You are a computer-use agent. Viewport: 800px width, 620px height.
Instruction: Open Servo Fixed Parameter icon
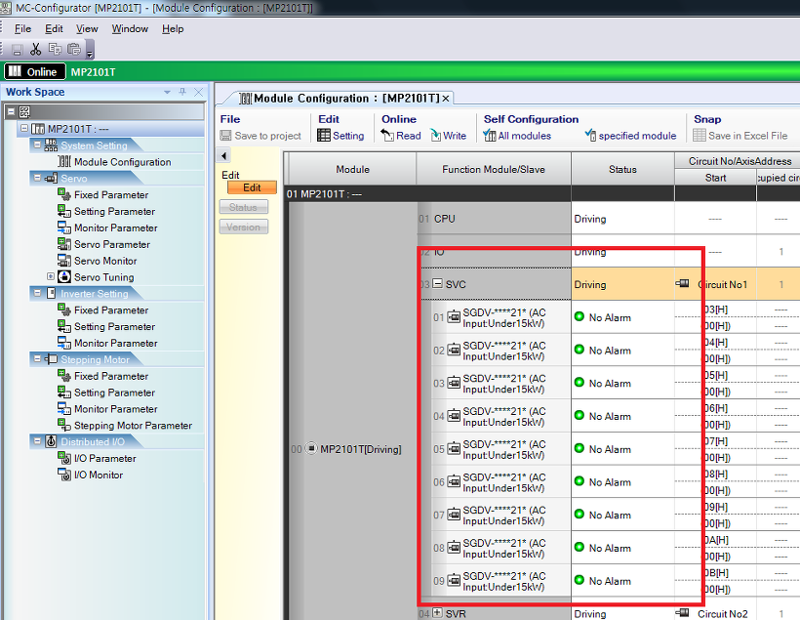64,194
